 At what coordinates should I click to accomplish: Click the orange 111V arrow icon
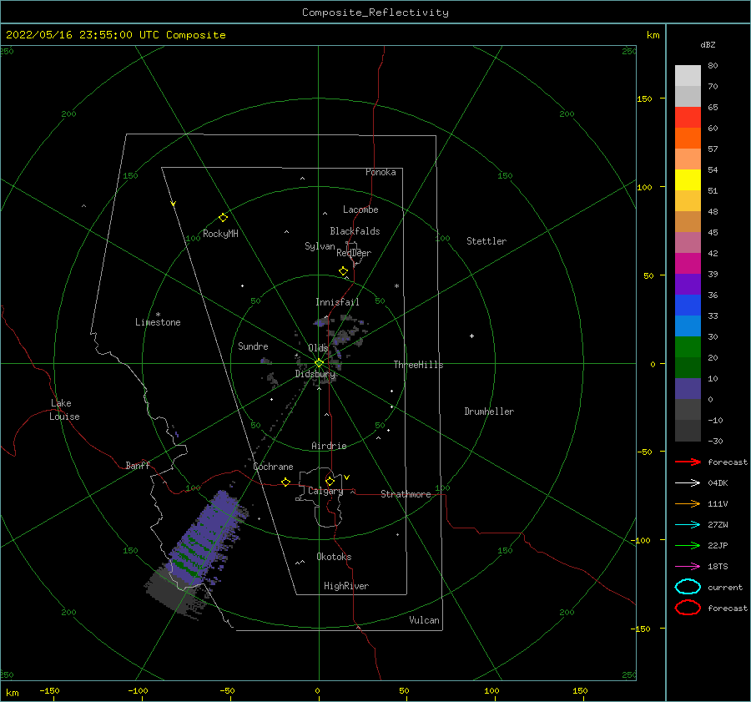point(688,503)
